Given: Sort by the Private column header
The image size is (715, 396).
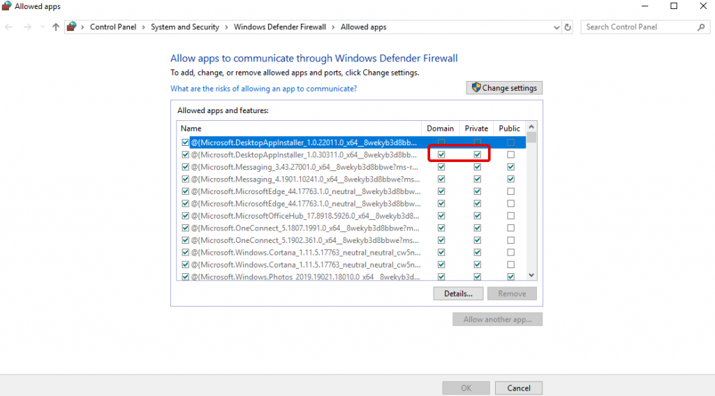Looking at the screenshot, I should click(x=476, y=129).
